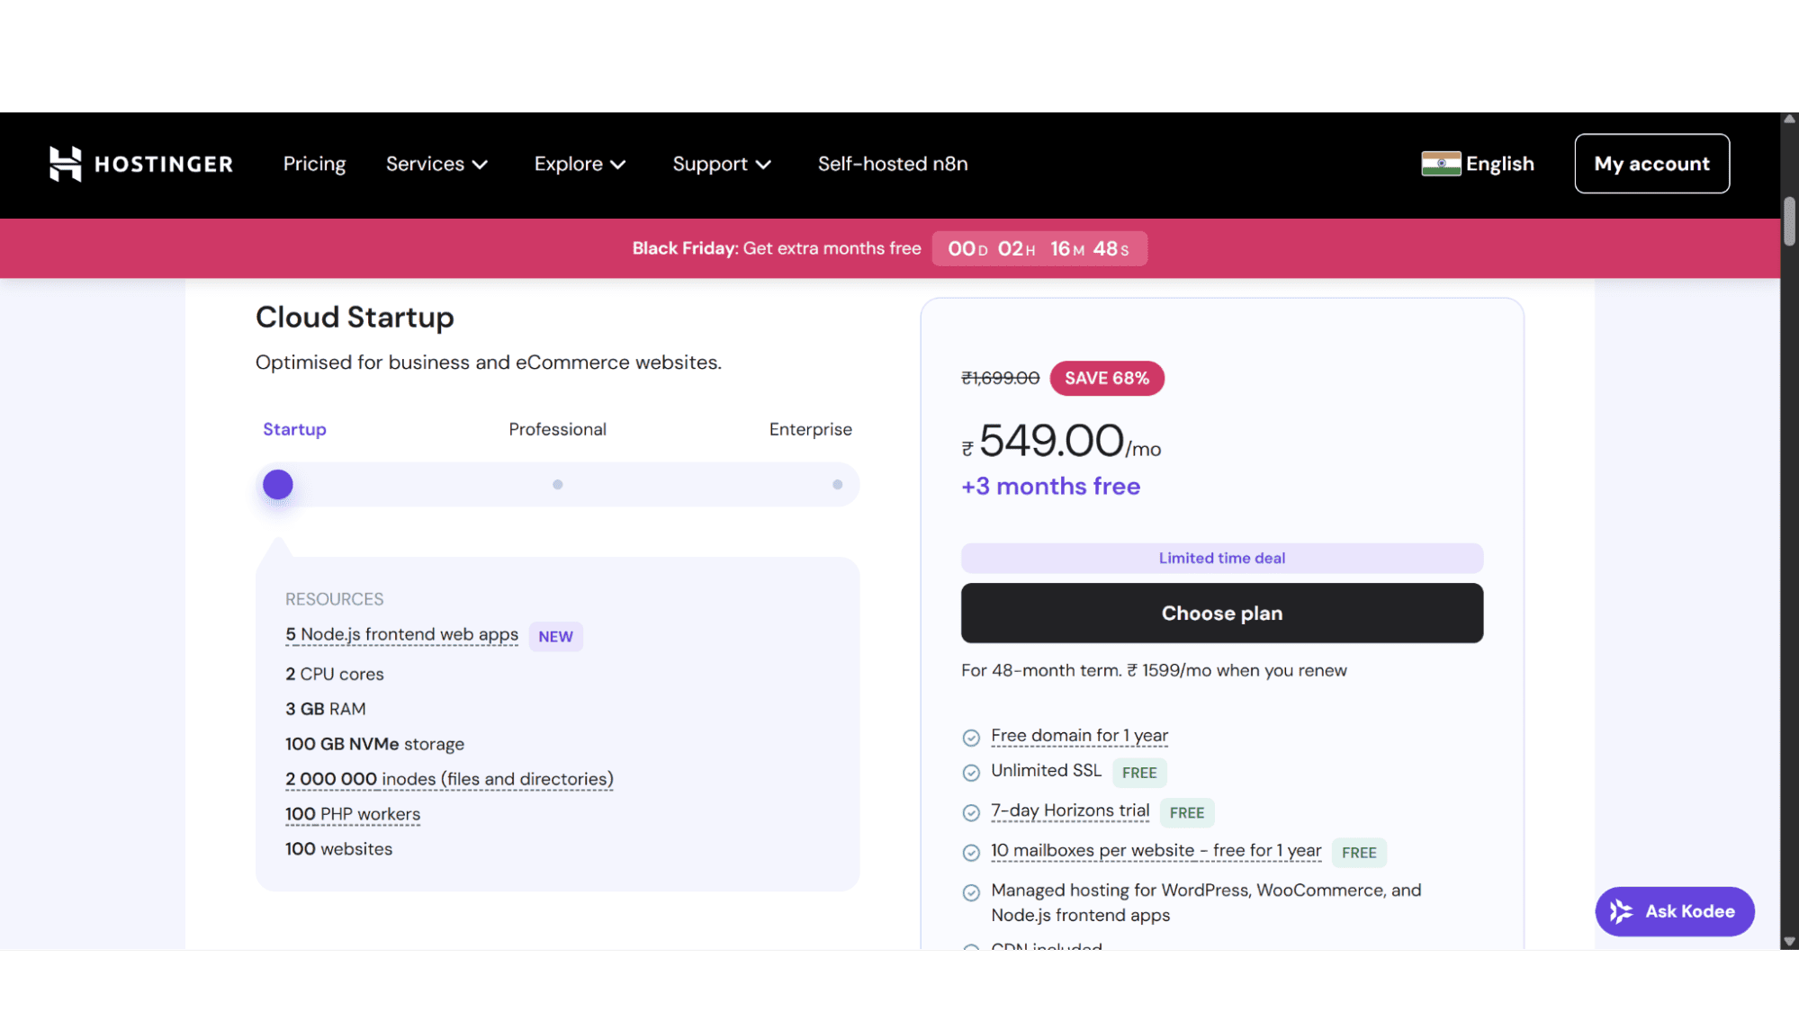Select the Startup plan tab

(294, 429)
